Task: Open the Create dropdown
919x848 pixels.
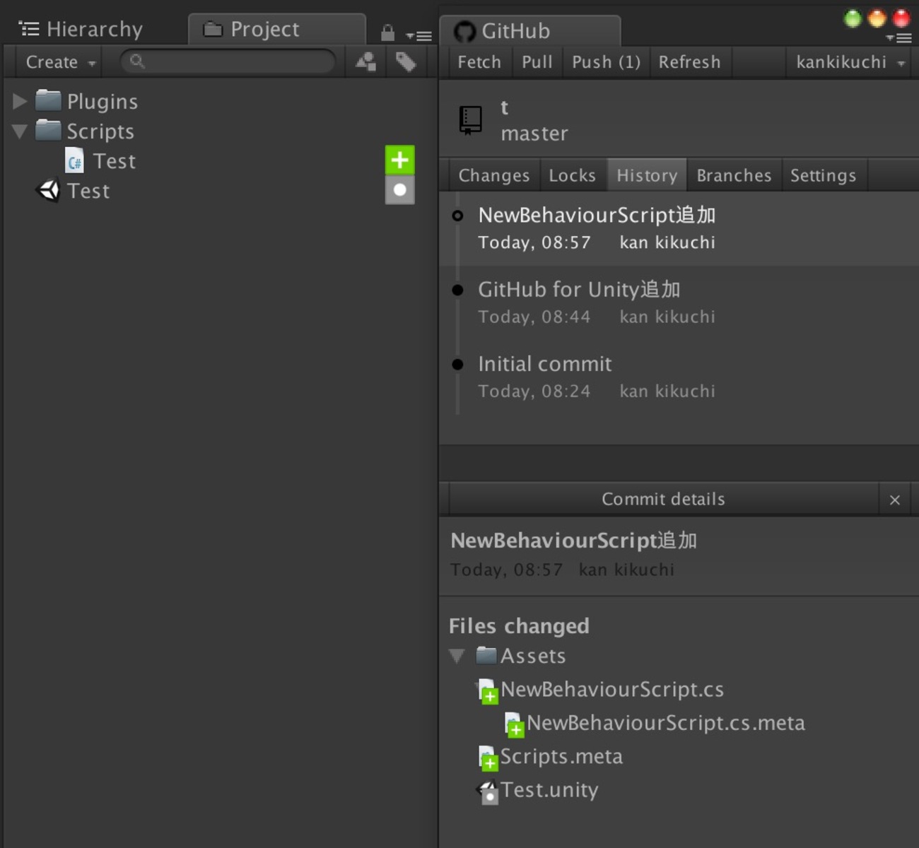Action: click(57, 62)
